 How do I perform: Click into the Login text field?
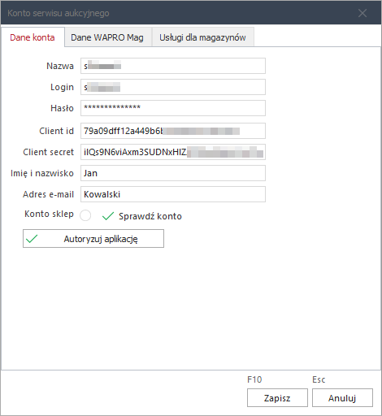coord(173,87)
